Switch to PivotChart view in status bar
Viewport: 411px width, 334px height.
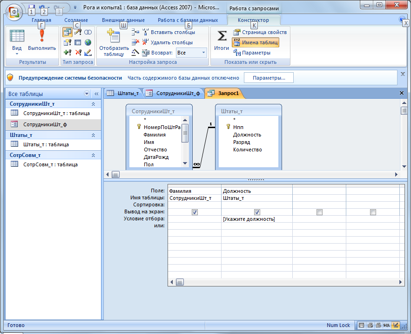tap(378, 325)
